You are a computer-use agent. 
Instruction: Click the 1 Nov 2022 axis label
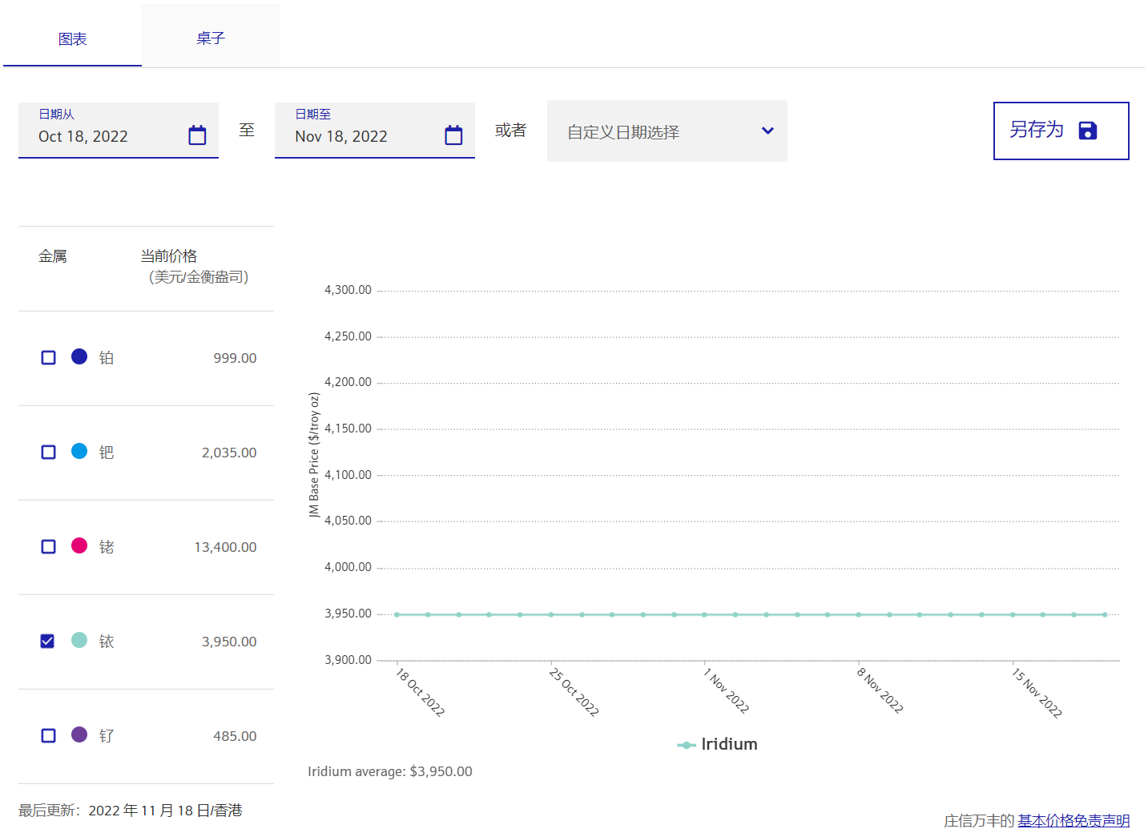pyautogui.click(x=727, y=690)
